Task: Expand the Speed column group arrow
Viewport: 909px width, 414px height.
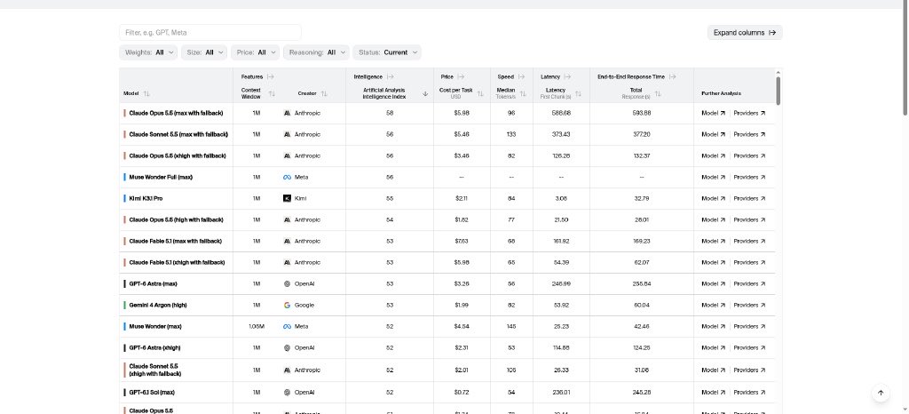Action: pos(521,76)
